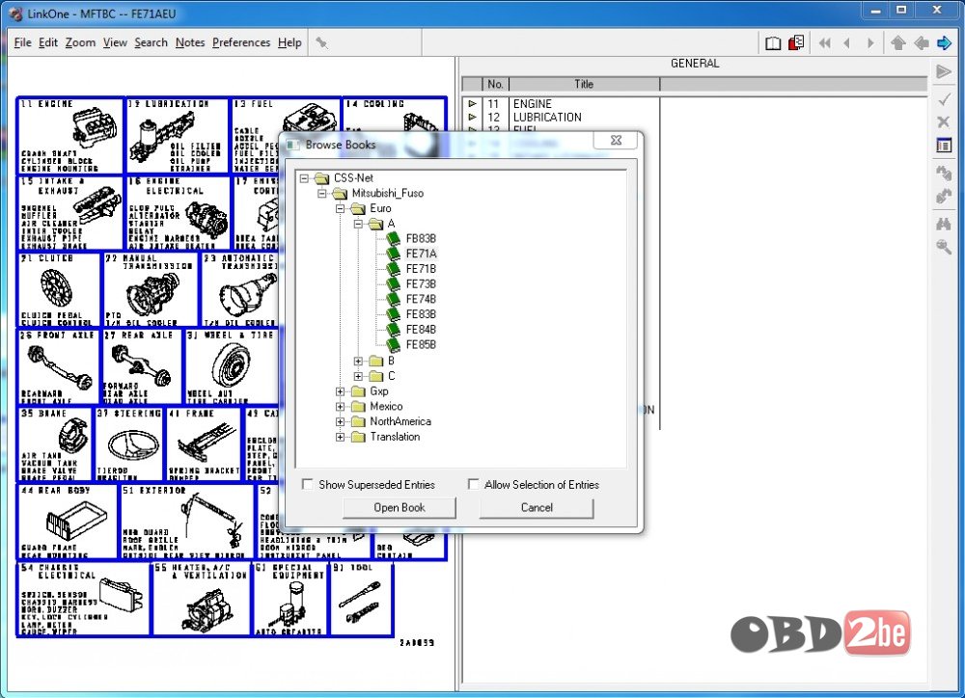Open the Preferences menu
This screenshot has width=965, height=698.
point(241,42)
